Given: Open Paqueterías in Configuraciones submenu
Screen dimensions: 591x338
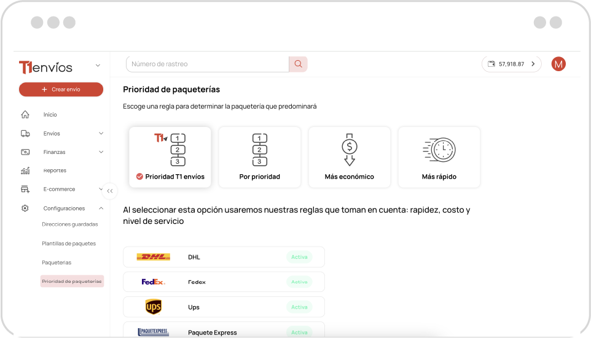Looking at the screenshot, I should [x=57, y=263].
